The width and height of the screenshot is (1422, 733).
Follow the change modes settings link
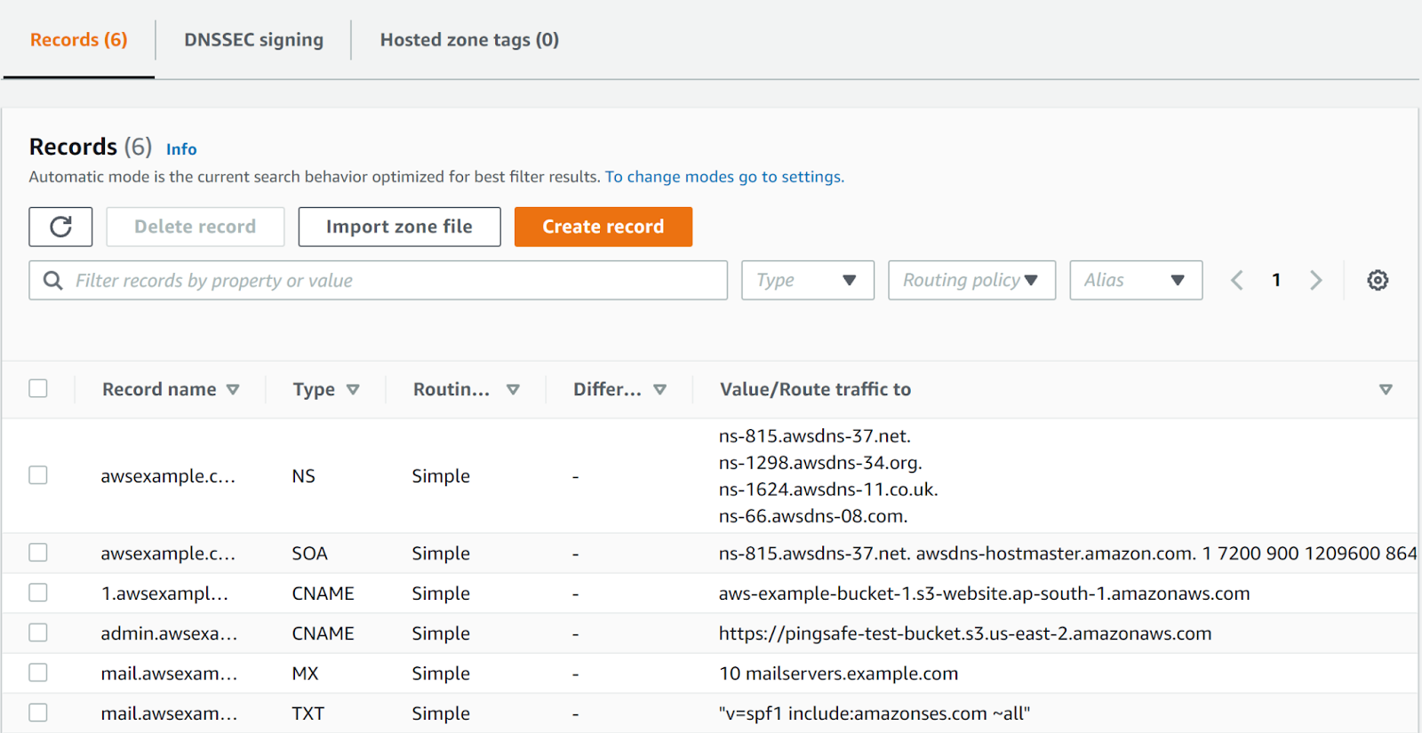(724, 177)
